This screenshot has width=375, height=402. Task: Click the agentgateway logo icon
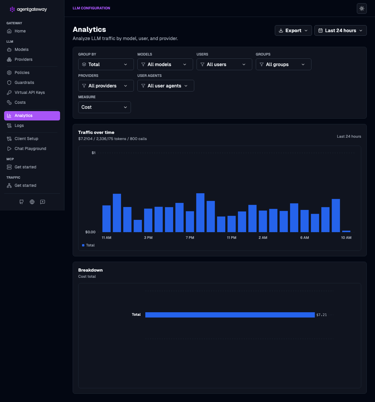12,9
